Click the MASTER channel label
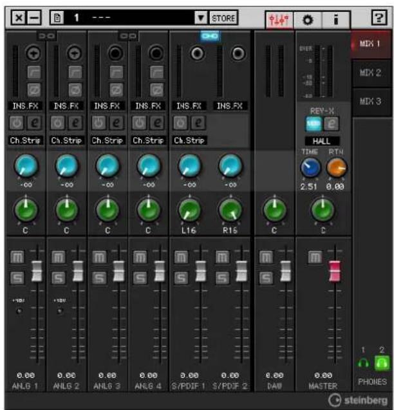394x410 pixels. [323, 386]
